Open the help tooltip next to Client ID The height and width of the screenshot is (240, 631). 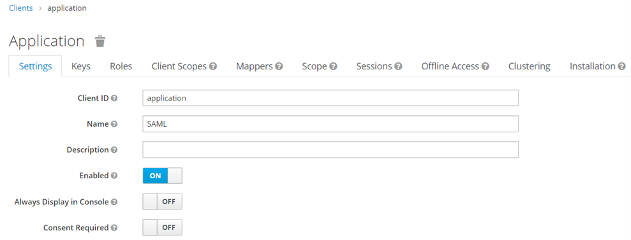(114, 98)
